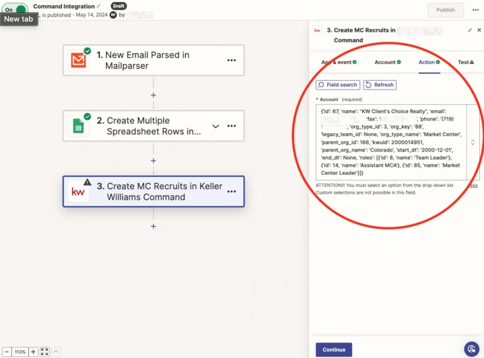Add a step after Keller Williams Command step

[153, 227]
